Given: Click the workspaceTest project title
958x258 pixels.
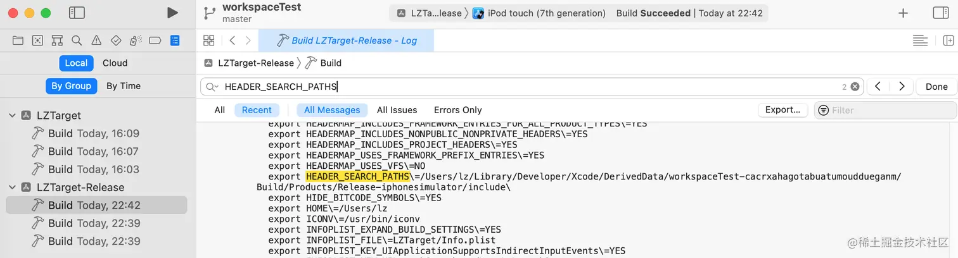Looking at the screenshot, I should [262, 8].
